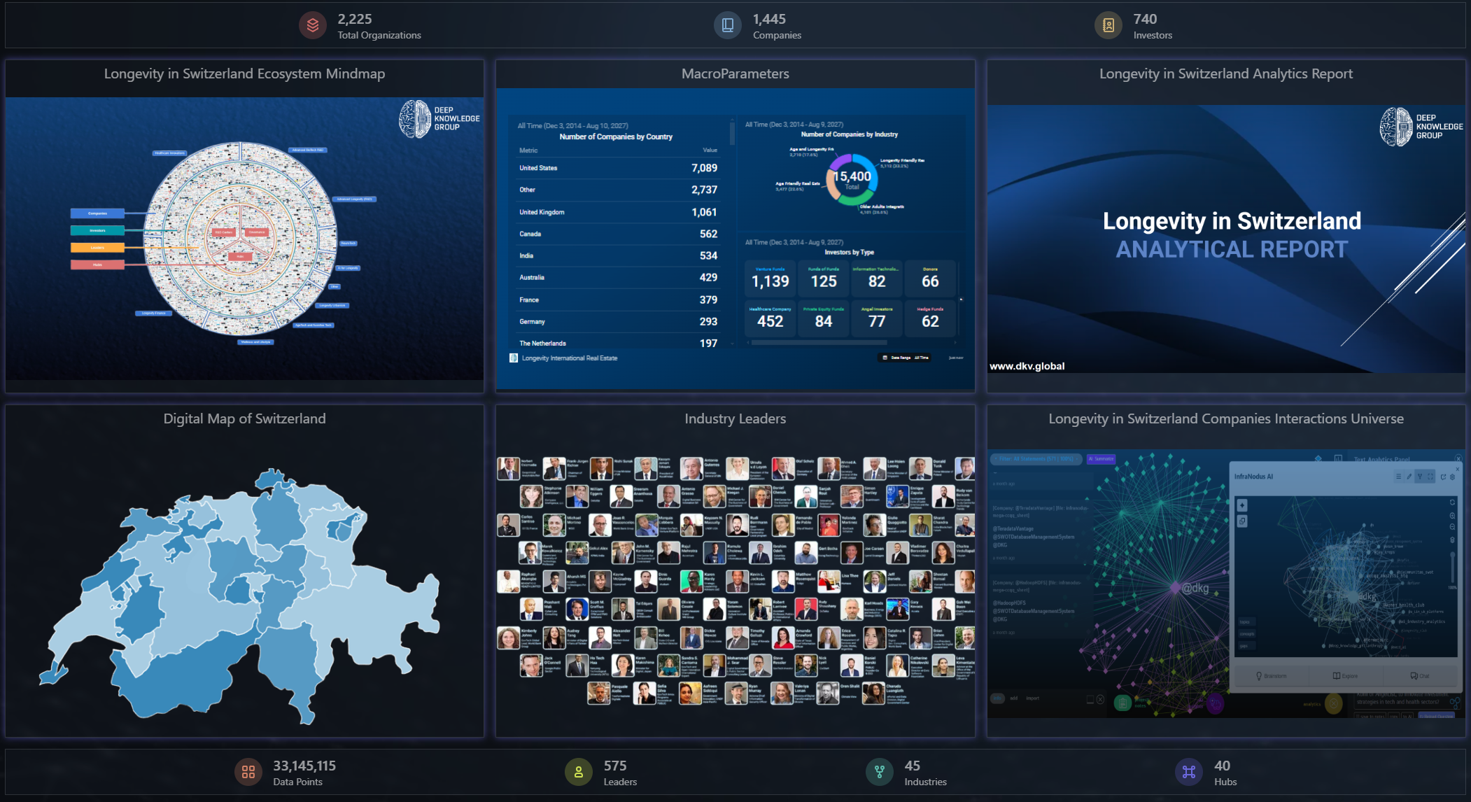Select the Brainstorm tab in InfraNodus

click(1271, 676)
